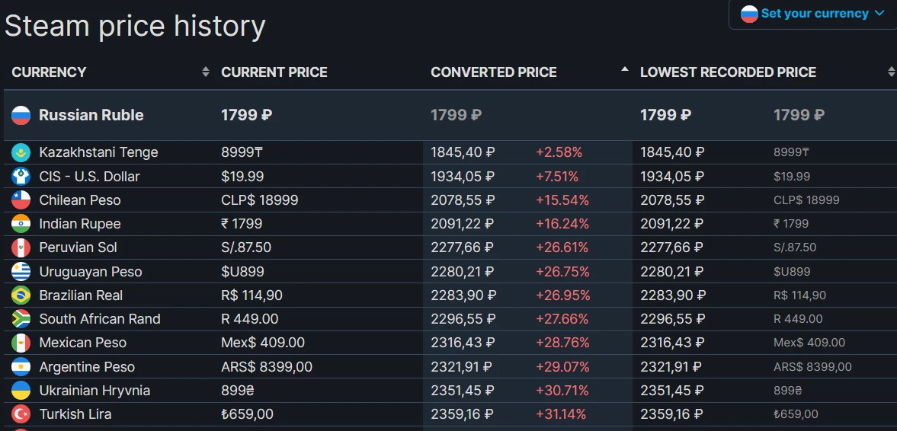The image size is (897, 431).
Task: Select the Argentine Peso currency name
Action: 87,367
